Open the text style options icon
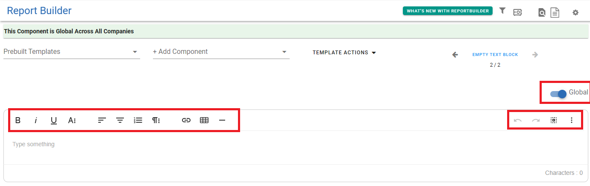The image size is (590, 186). pos(72,121)
